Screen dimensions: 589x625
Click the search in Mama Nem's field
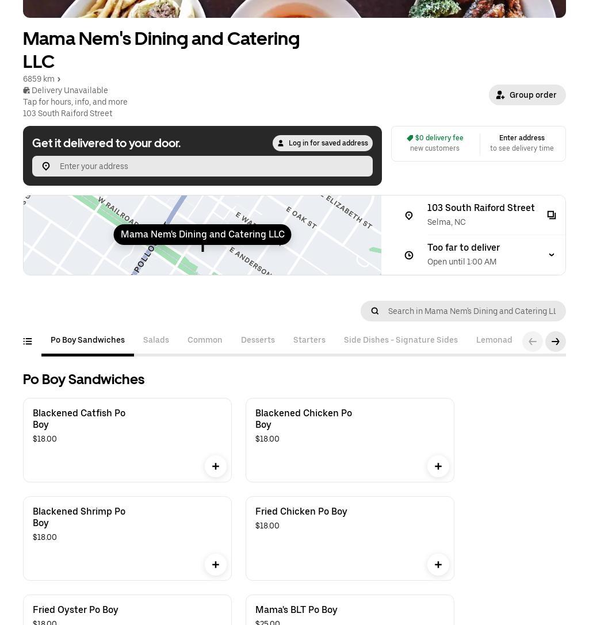[x=472, y=311]
